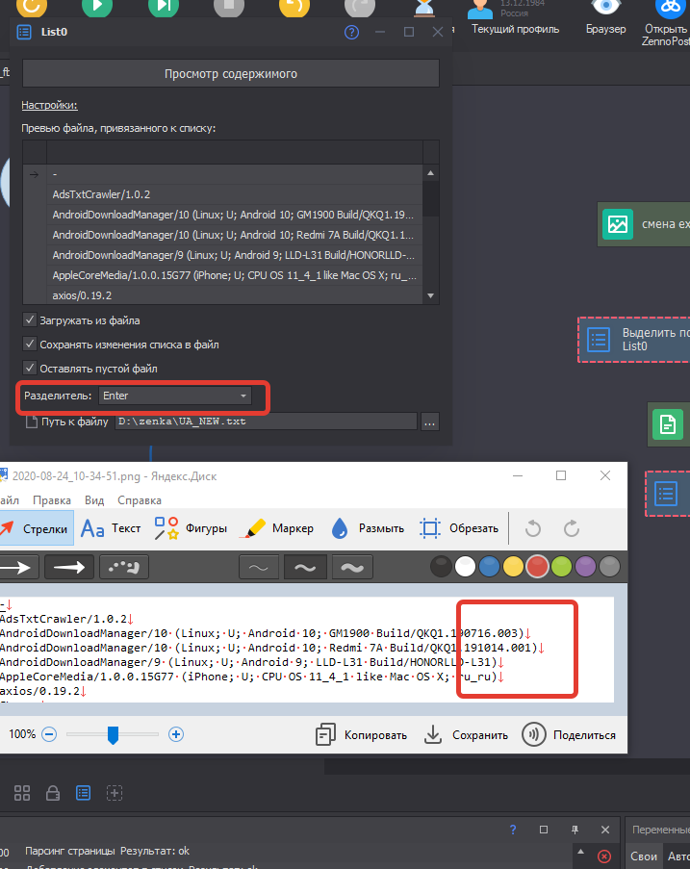Click the Текущий профиль profile icon
Screen dimensions: 690x869
(x=480, y=9)
